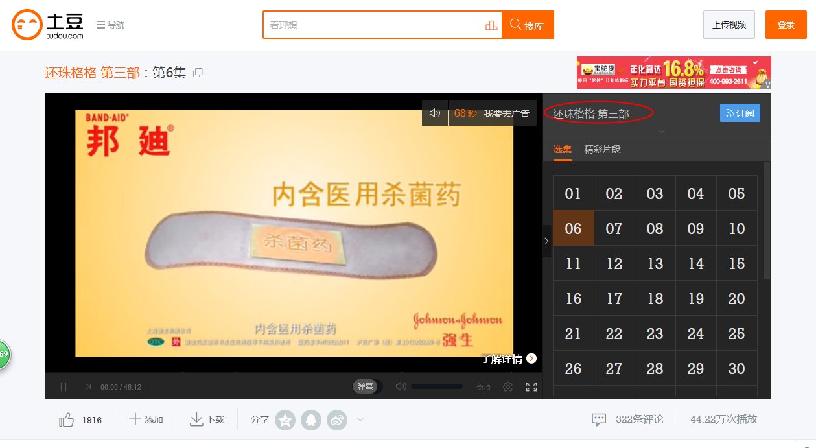The width and height of the screenshot is (816, 448).
Task: Expand the right side panel arrow
Action: click(x=546, y=241)
